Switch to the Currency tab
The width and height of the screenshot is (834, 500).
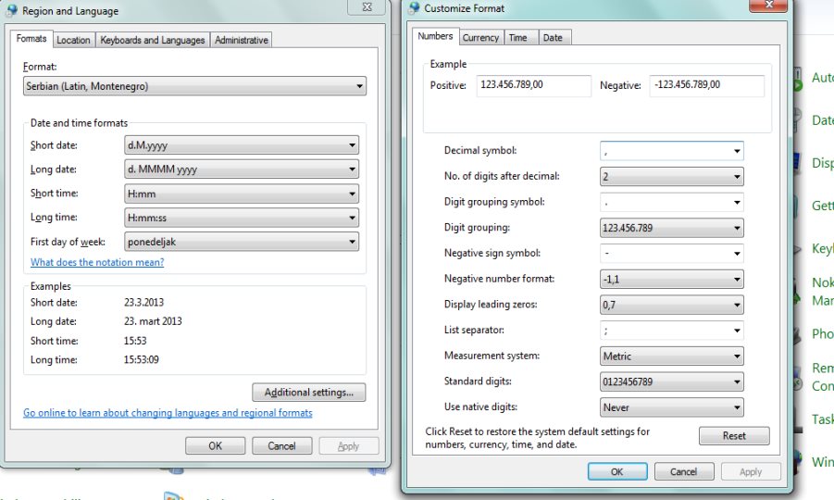pos(480,38)
